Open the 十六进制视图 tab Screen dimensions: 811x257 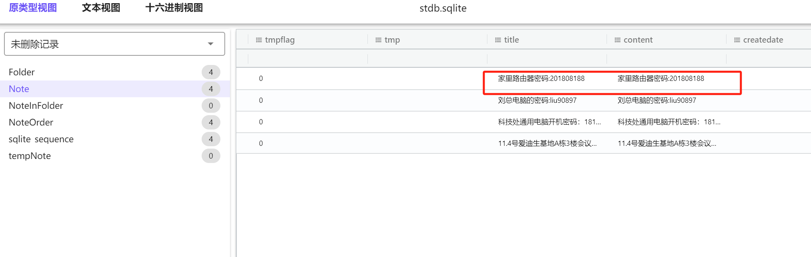[174, 8]
